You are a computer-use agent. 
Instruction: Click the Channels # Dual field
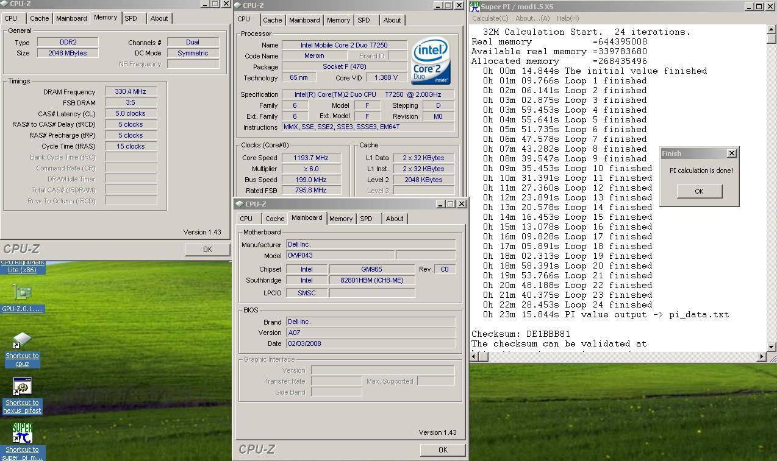193,42
